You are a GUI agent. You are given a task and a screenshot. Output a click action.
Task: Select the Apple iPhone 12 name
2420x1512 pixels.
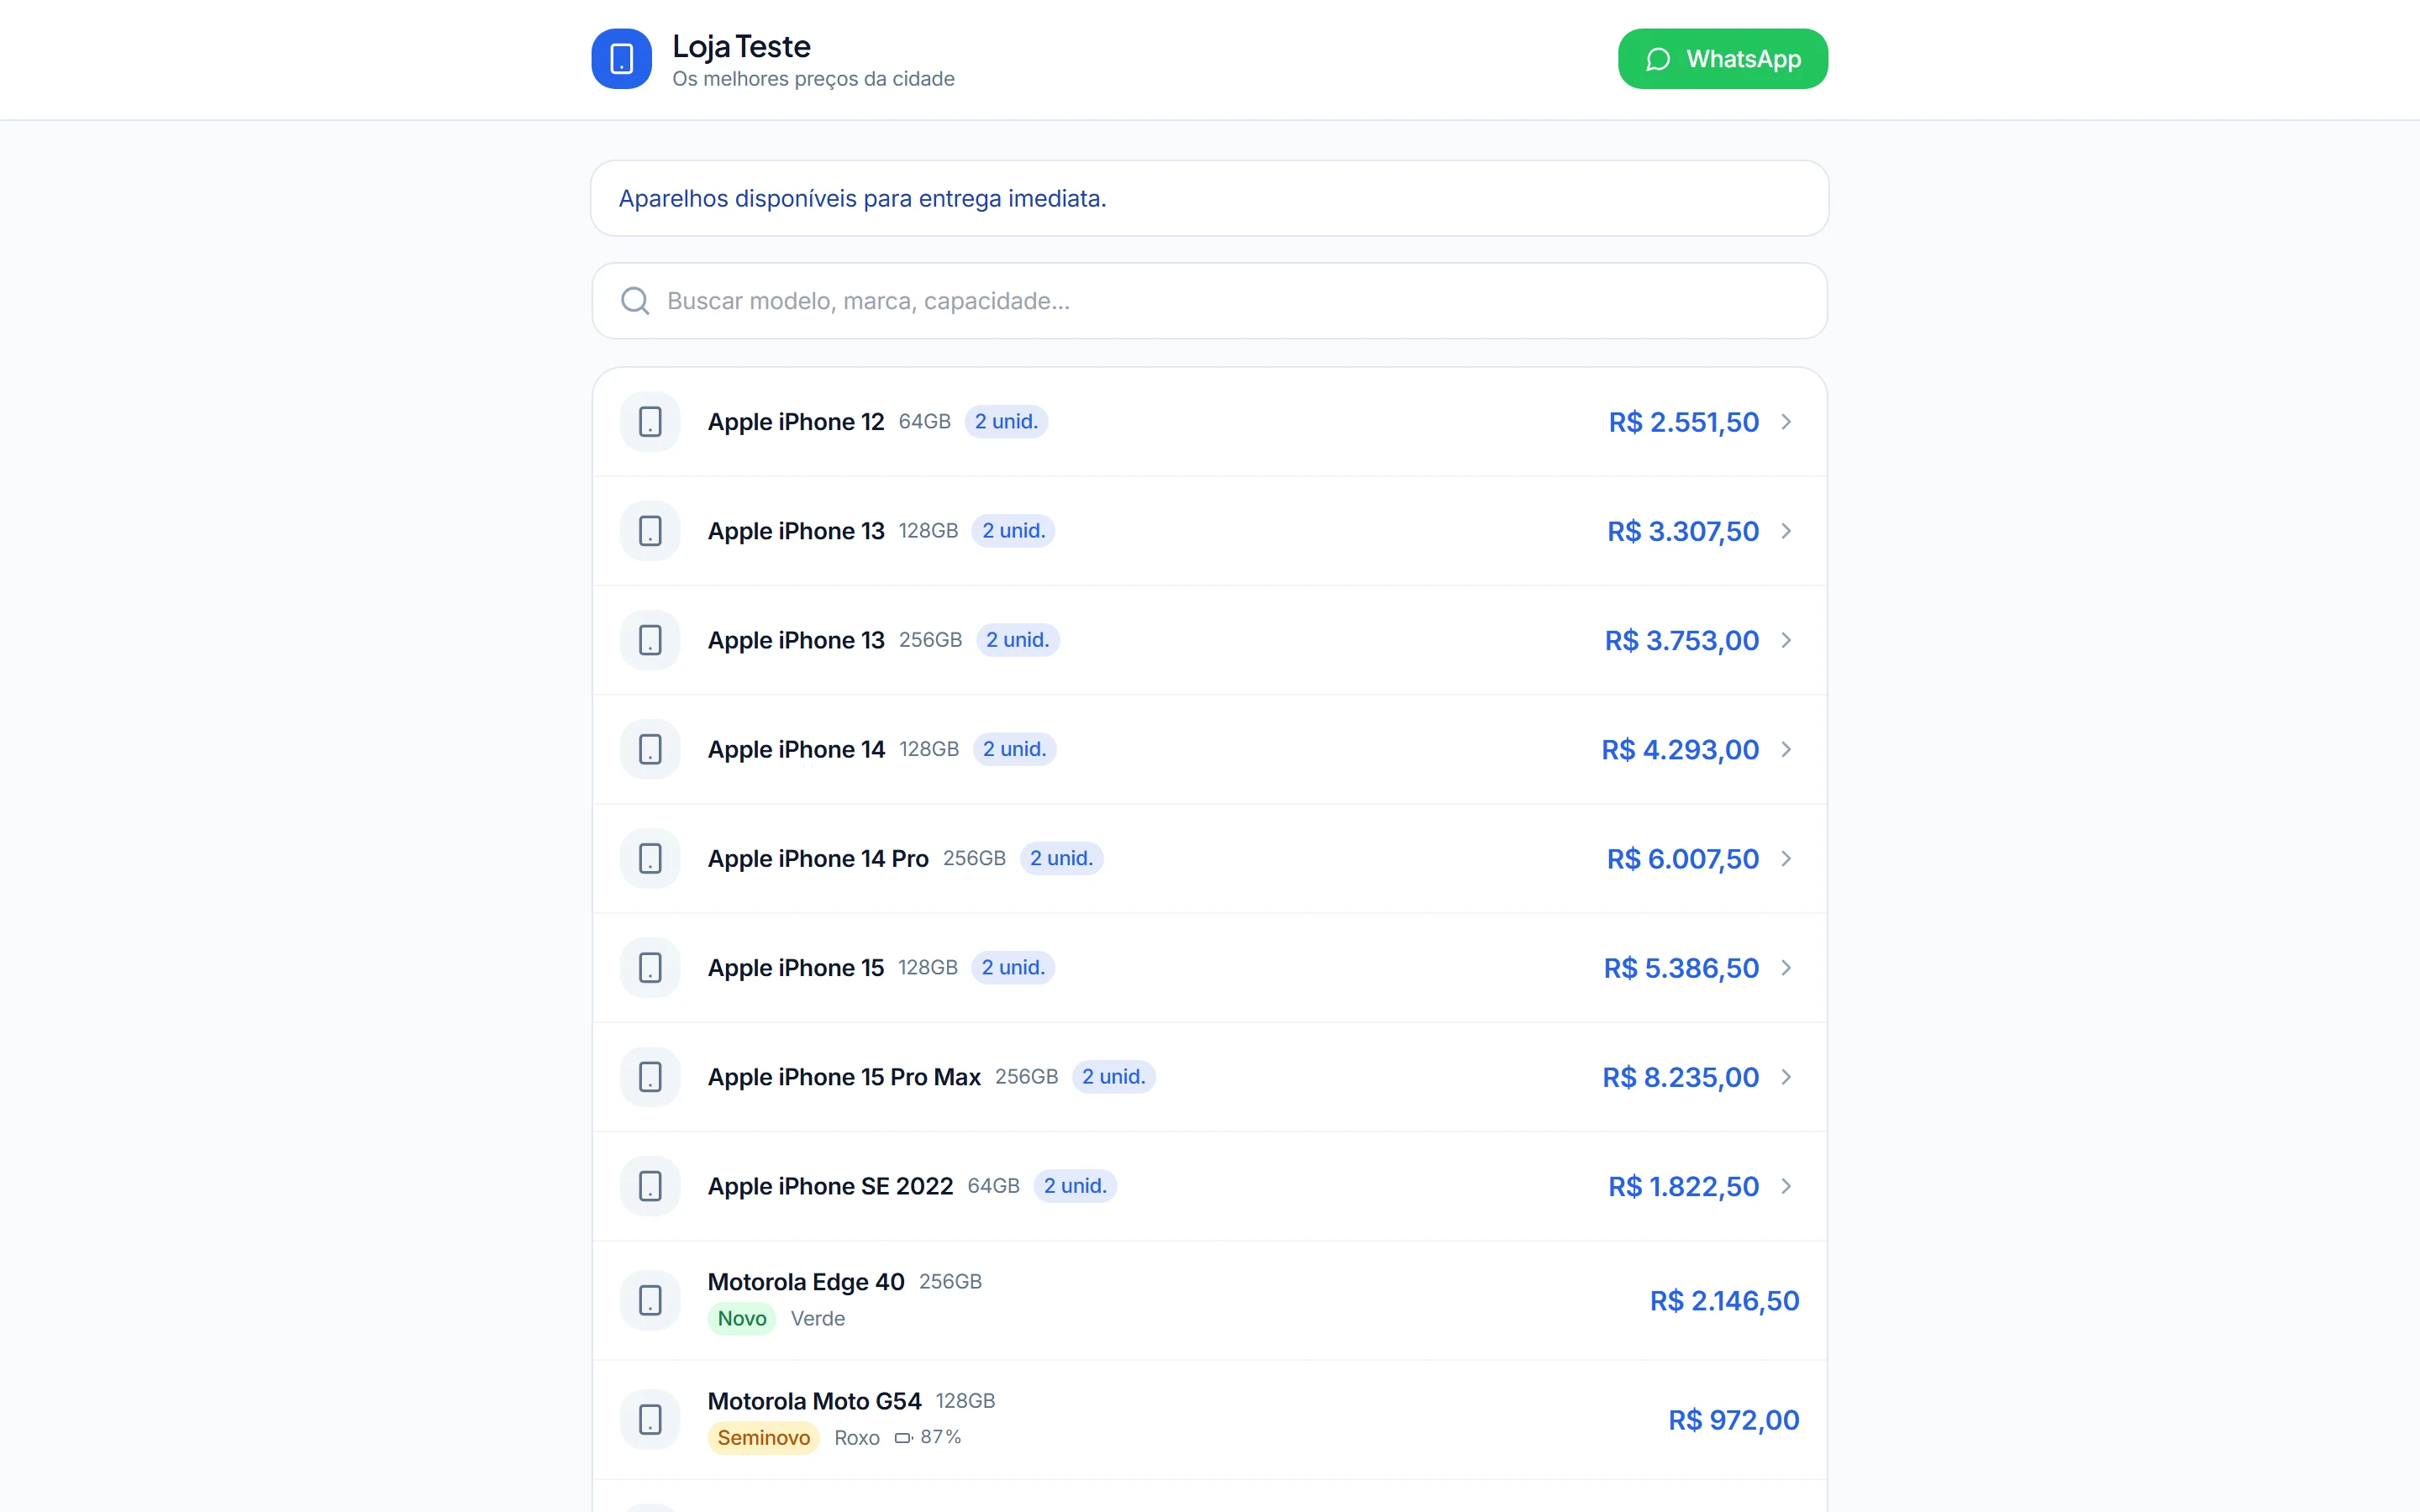(x=796, y=422)
